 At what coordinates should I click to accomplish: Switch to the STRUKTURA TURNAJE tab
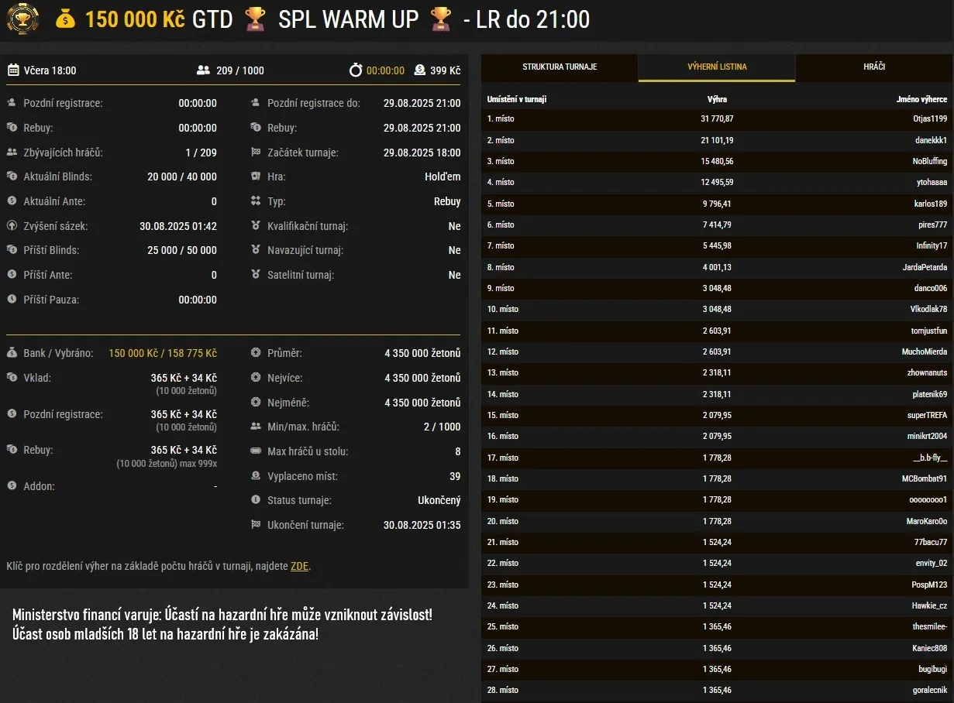[559, 67]
